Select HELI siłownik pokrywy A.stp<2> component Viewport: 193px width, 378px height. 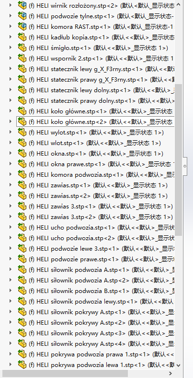tap(102, 323)
